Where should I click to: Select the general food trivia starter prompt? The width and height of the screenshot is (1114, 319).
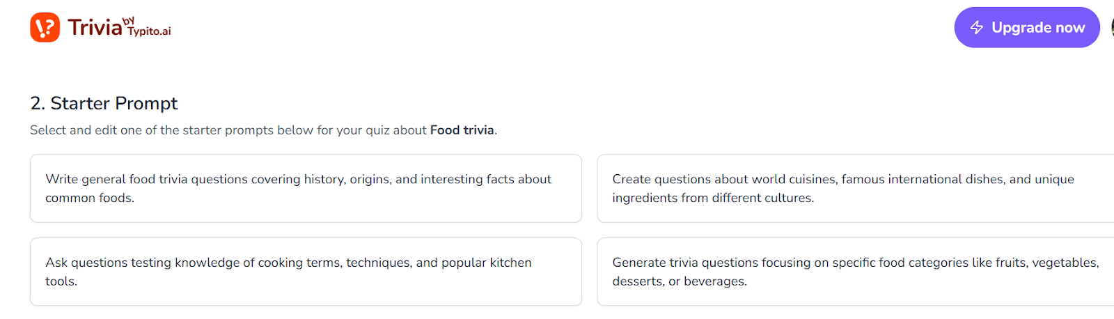coord(305,188)
